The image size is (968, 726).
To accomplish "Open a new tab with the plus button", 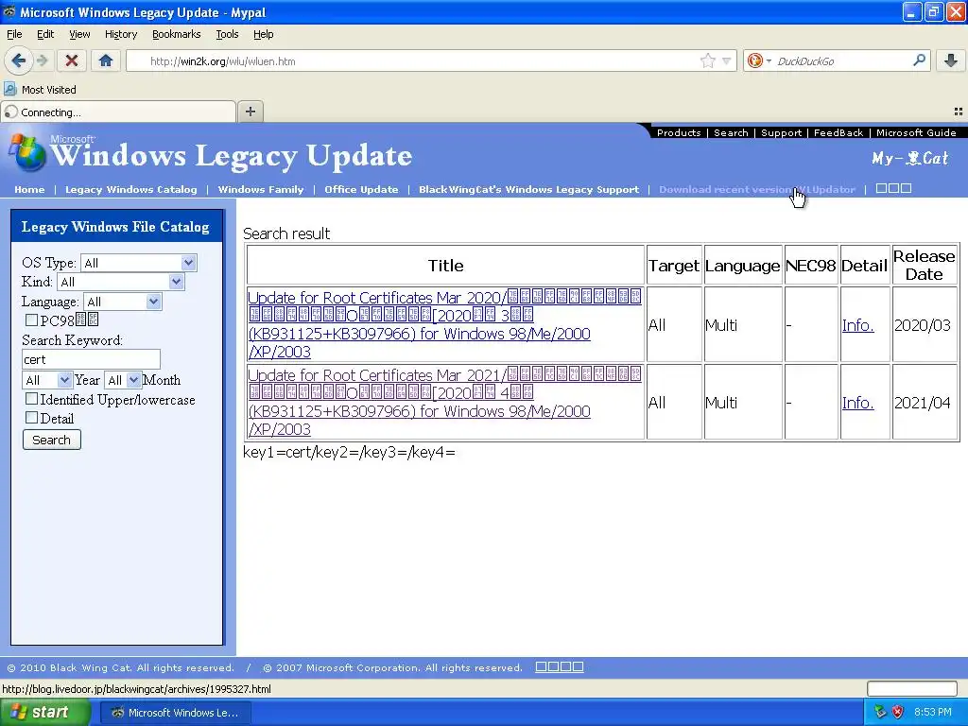I will click(250, 112).
